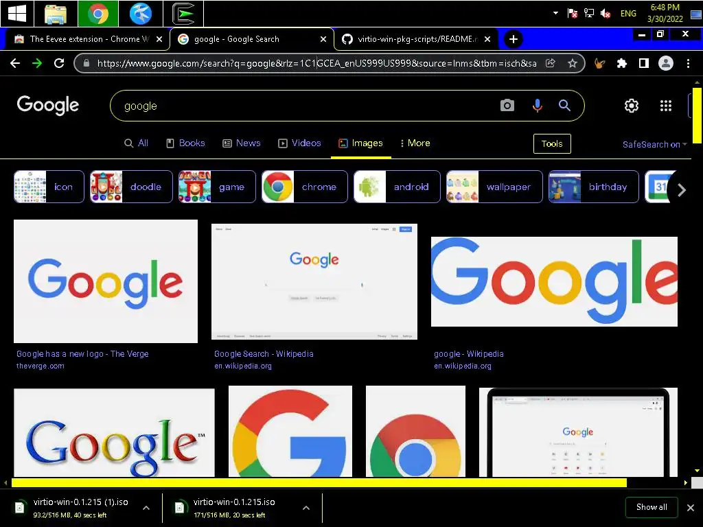Open Google Search - Wikipedia link
The height and width of the screenshot is (527, 703).
[264, 353]
